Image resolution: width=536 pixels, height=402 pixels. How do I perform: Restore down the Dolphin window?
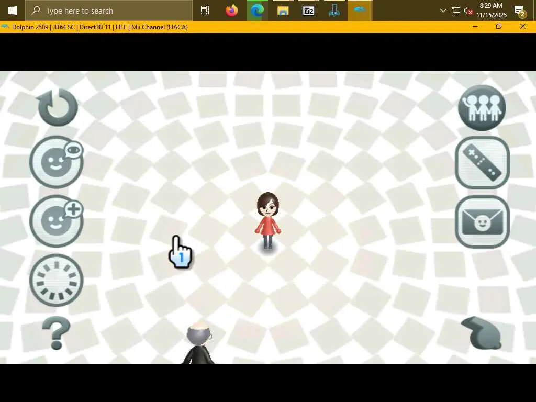499,27
